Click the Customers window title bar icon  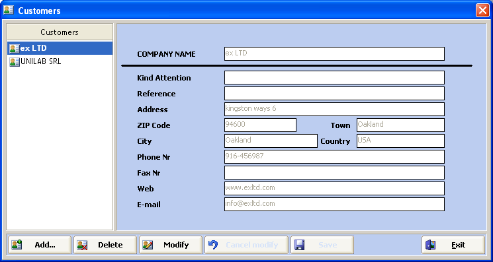[x=9, y=11]
